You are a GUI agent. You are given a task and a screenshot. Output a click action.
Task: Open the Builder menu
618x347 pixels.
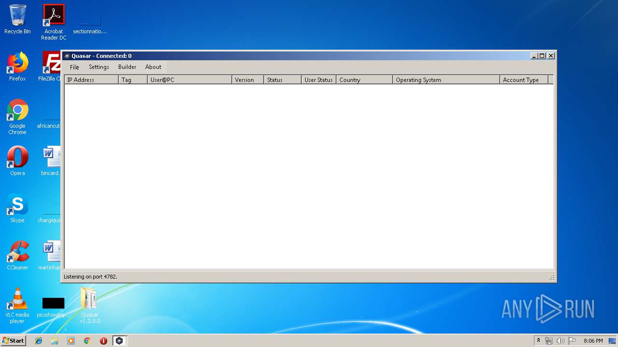pos(127,67)
